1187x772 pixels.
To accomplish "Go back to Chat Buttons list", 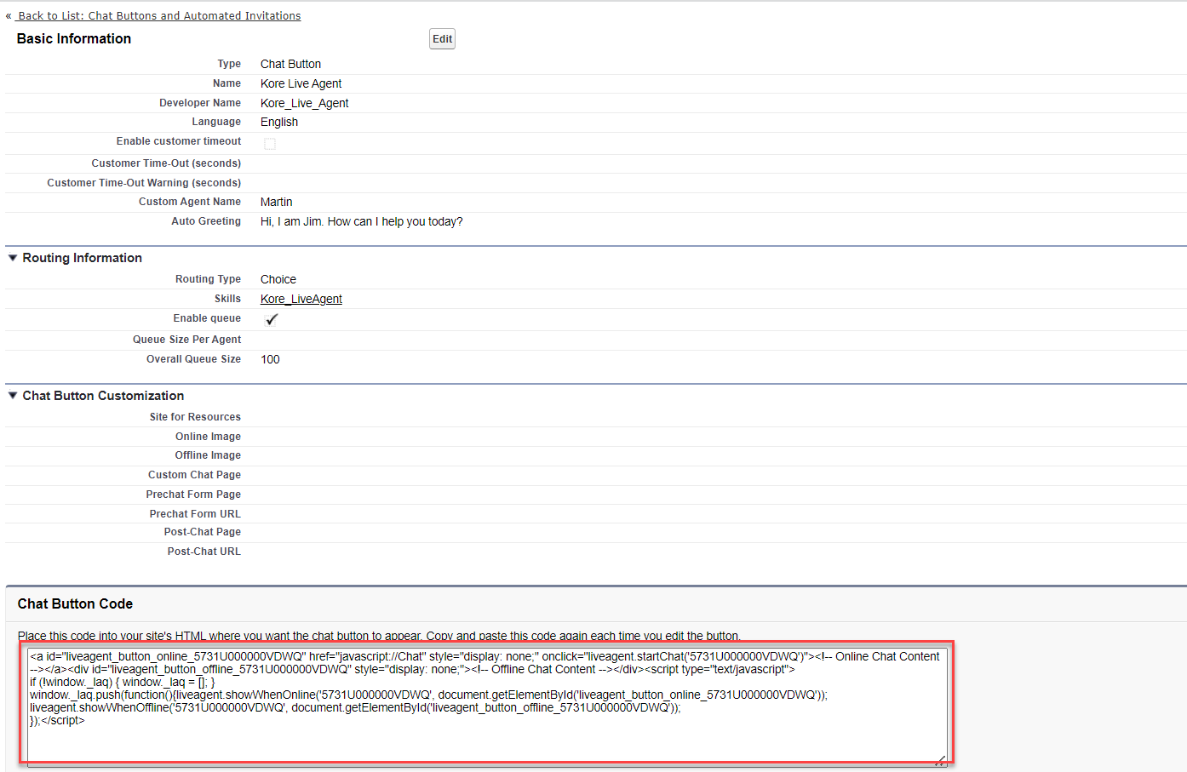I will [x=159, y=16].
